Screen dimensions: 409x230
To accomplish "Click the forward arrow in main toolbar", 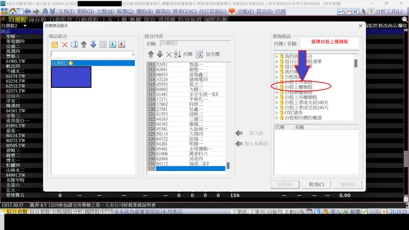I will pos(36,12).
